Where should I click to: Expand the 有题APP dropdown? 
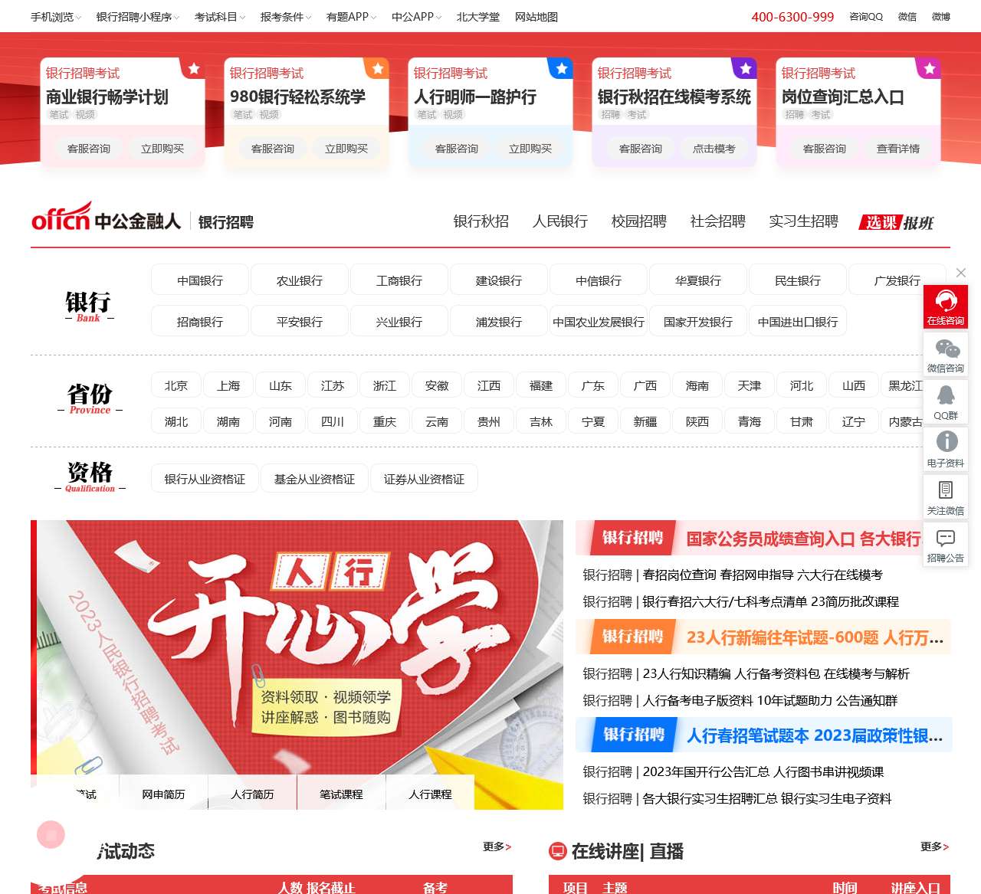(352, 17)
